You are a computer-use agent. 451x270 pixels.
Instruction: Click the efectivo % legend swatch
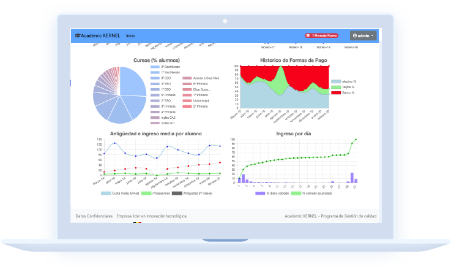click(336, 81)
